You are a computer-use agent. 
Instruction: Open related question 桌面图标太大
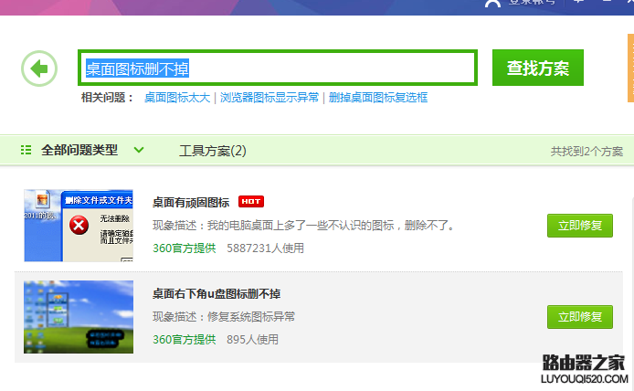pos(177,98)
